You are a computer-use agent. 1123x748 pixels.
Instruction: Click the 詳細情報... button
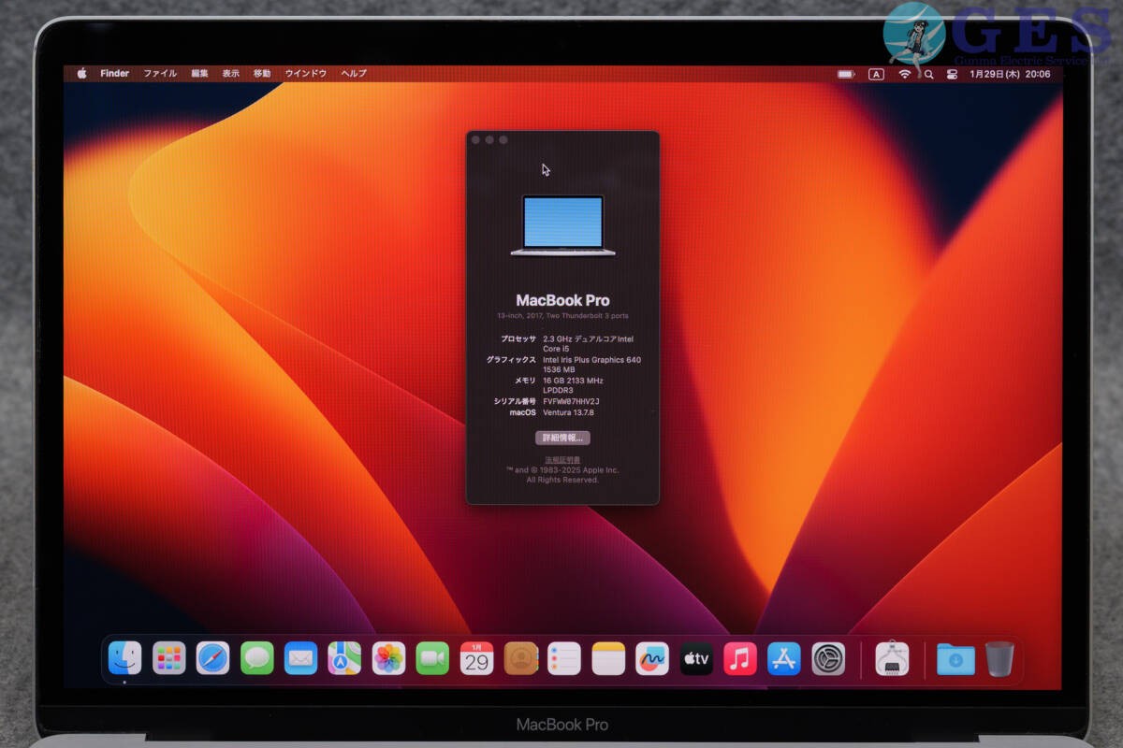(x=562, y=438)
